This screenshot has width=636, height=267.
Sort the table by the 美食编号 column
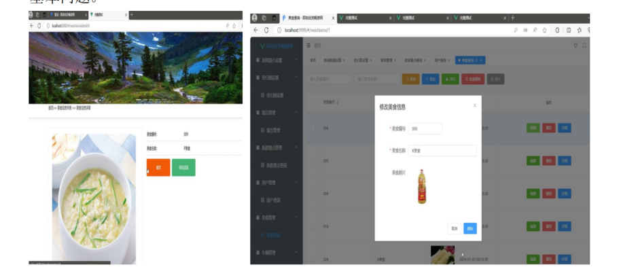(x=338, y=103)
